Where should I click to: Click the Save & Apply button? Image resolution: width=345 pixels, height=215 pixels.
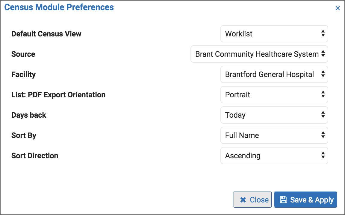305,200
